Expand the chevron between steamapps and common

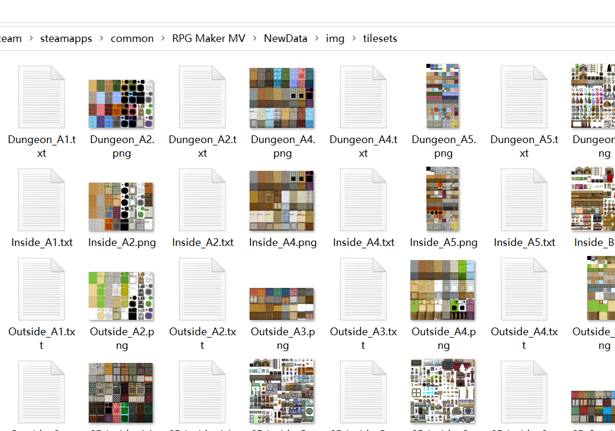click(x=102, y=38)
